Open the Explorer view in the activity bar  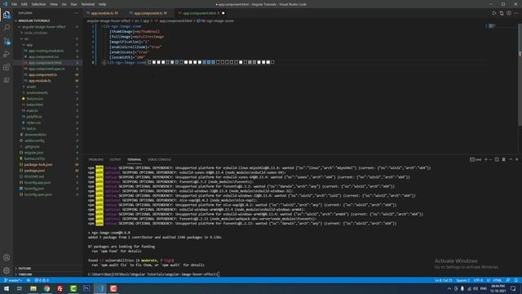coord(7,15)
